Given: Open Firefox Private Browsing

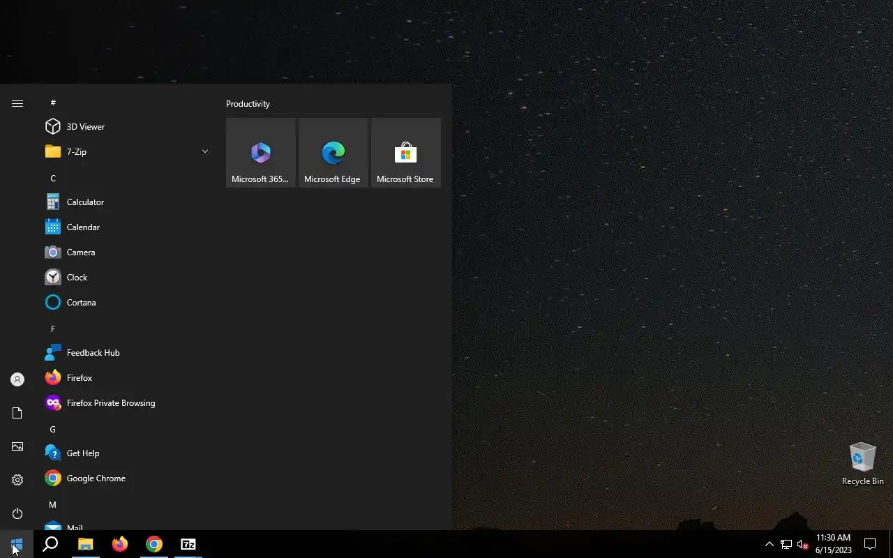Looking at the screenshot, I should pyautogui.click(x=126, y=403).
